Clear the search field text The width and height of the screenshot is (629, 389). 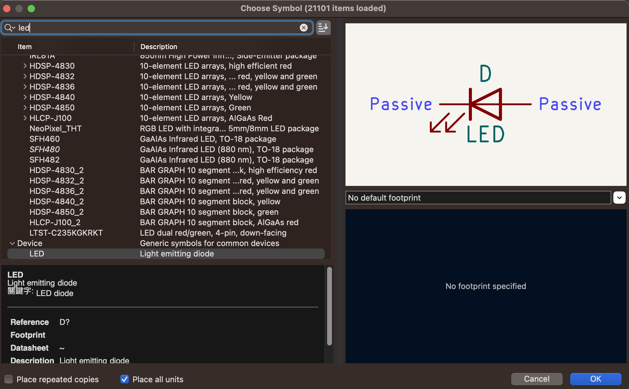tap(303, 28)
